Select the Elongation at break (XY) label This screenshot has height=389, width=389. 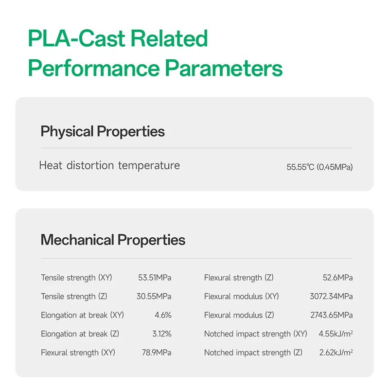[x=82, y=315]
